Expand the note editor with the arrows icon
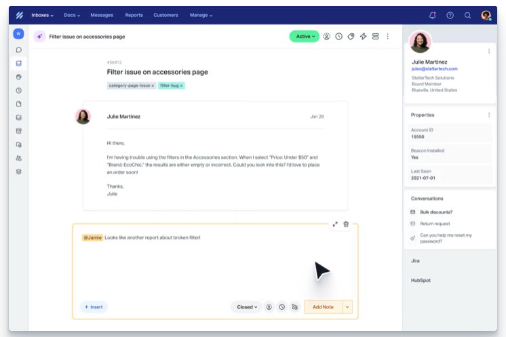The height and width of the screenshot is (337, 506). click(x=335, y=224)
